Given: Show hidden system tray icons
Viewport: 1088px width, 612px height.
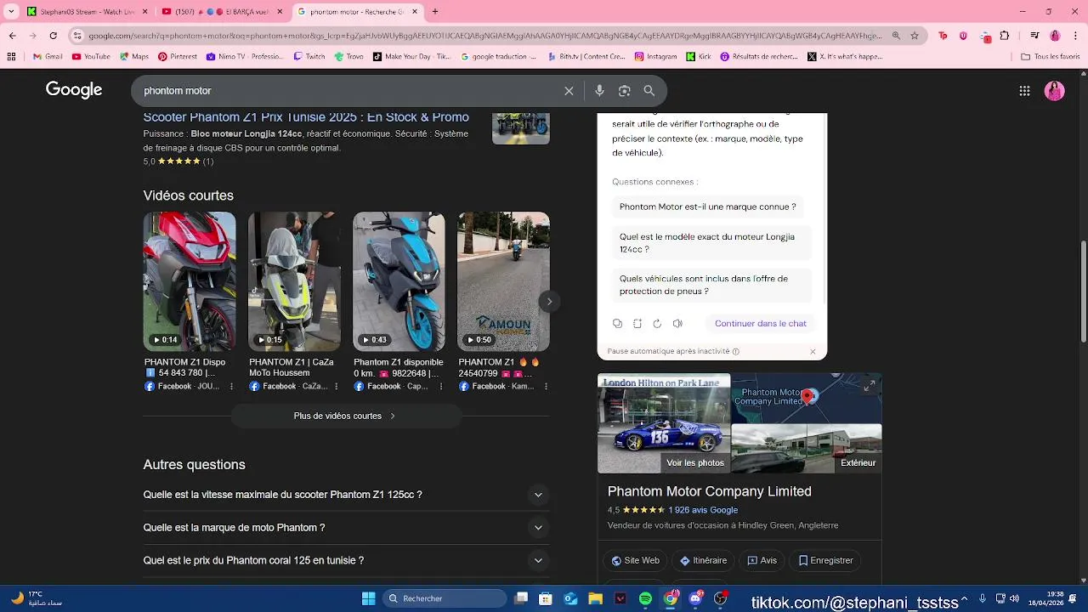Looking at the screenshot, I should [x=964, y=598].
